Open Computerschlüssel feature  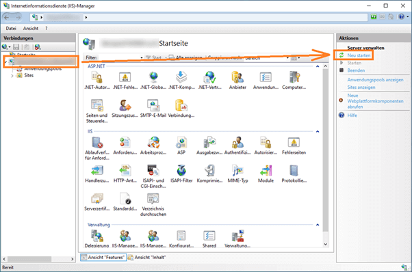pos(294,80)
